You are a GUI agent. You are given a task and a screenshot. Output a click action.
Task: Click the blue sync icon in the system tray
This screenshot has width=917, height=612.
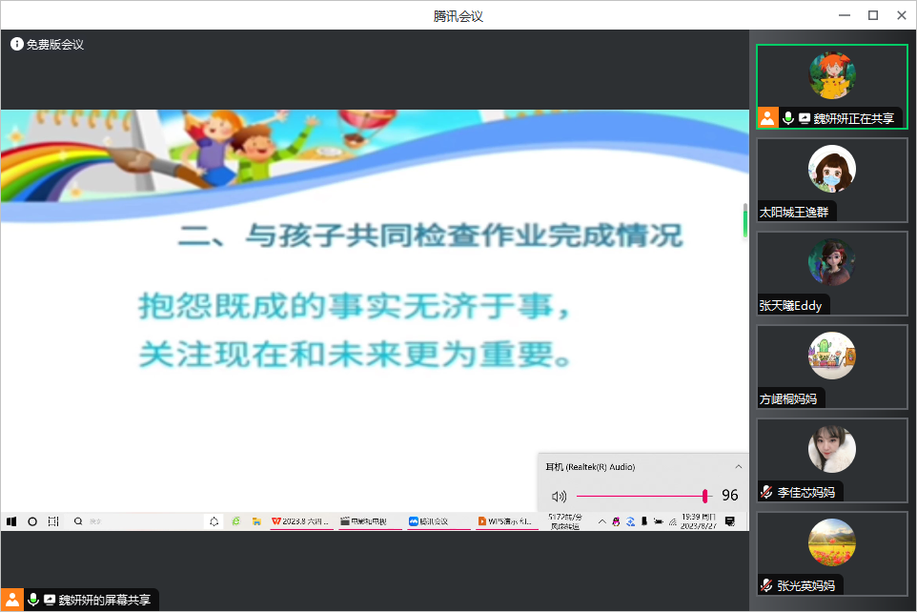click(x=630, y=521)
